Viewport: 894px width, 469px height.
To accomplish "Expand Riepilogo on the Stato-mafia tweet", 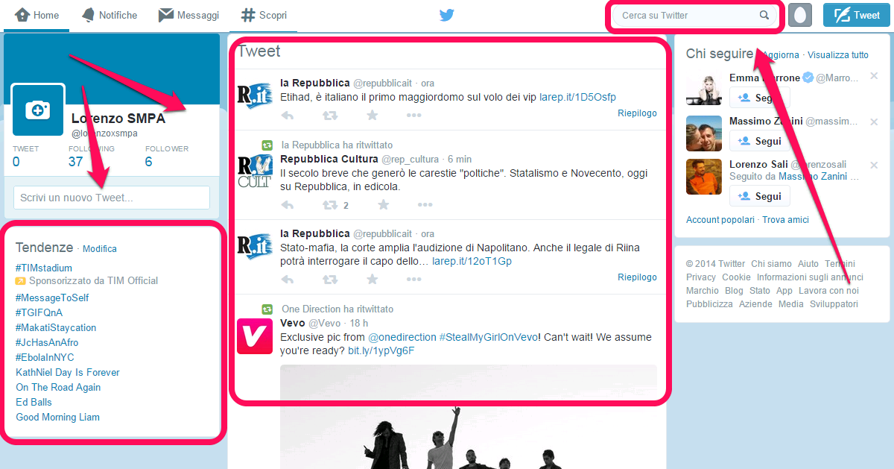I will click(637, 277).
